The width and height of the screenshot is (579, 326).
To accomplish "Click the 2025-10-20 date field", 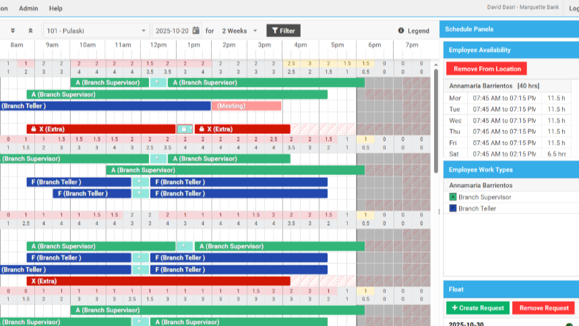I will tap(172, 30).
